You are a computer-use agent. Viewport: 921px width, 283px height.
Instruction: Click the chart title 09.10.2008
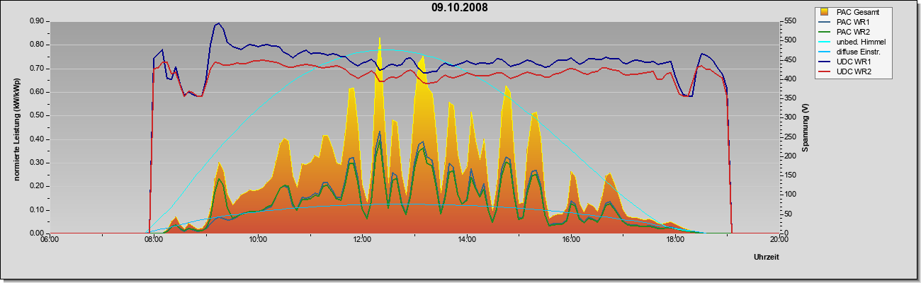coord(460,8)
